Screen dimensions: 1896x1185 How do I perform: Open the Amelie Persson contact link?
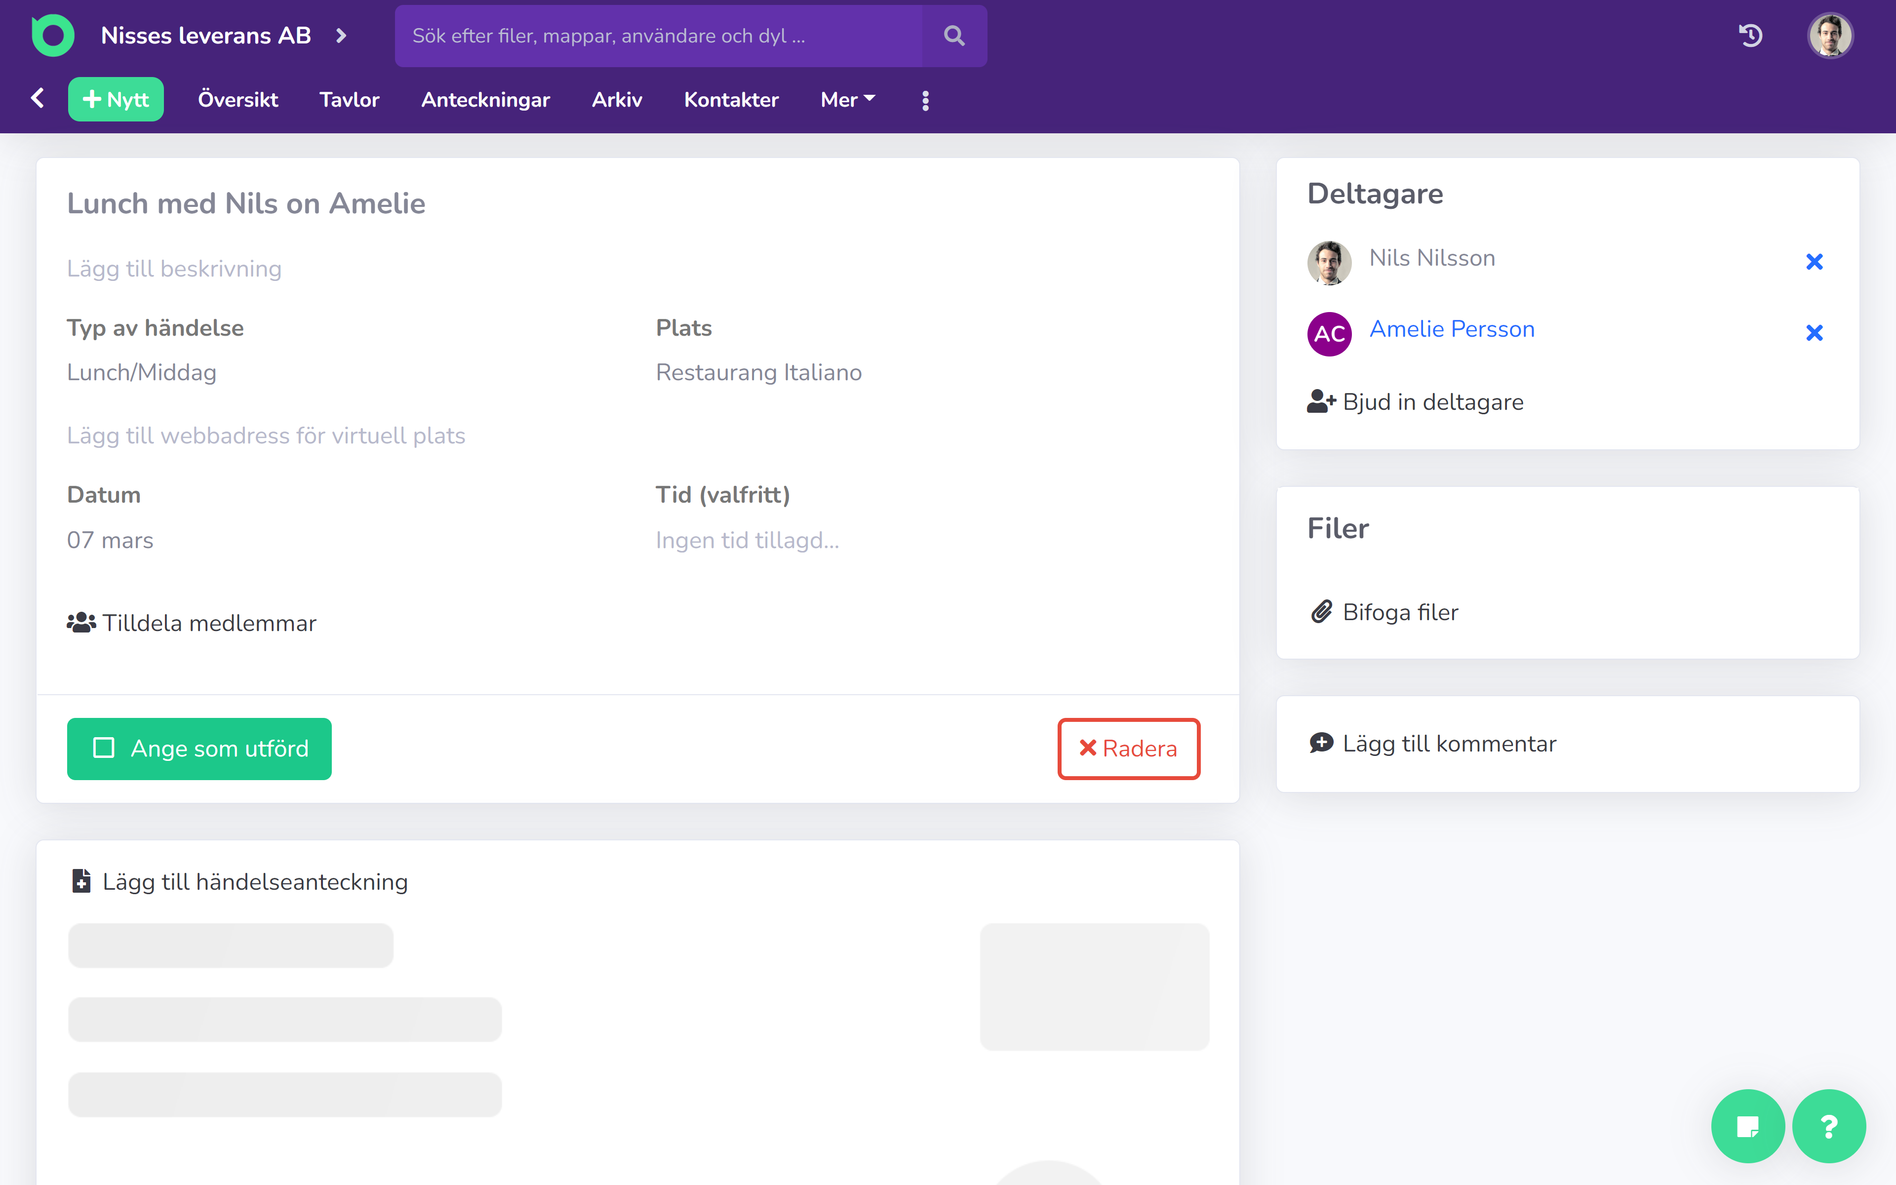(x=1452, y=329)
